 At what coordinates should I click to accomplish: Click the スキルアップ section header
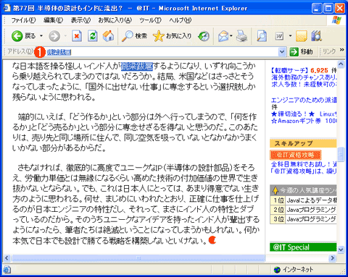pyautogui.click(x=303, y=143)
